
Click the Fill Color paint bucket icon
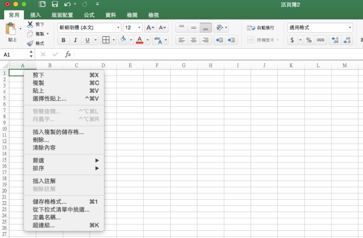pyautogui.click(x=123, y=40)
